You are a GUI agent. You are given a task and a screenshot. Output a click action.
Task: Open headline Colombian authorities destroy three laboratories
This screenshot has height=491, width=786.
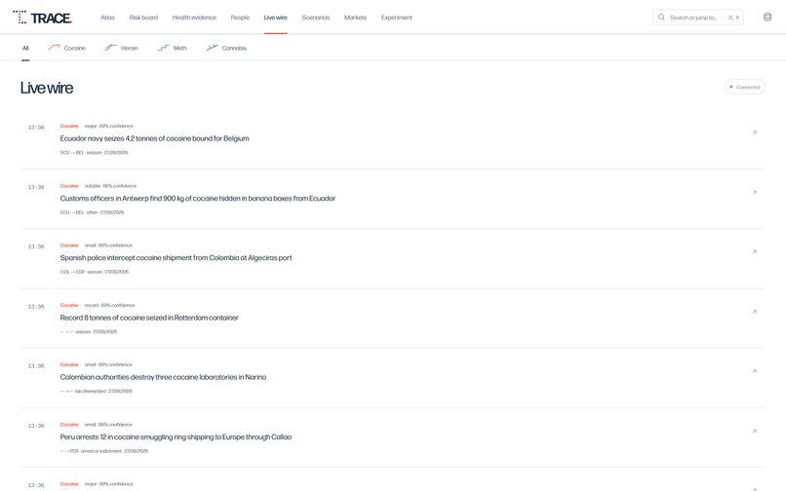point(163,377)
